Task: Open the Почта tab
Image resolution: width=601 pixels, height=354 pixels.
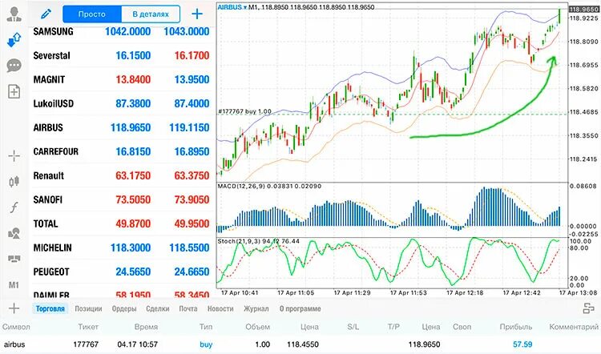Action: 188,309
